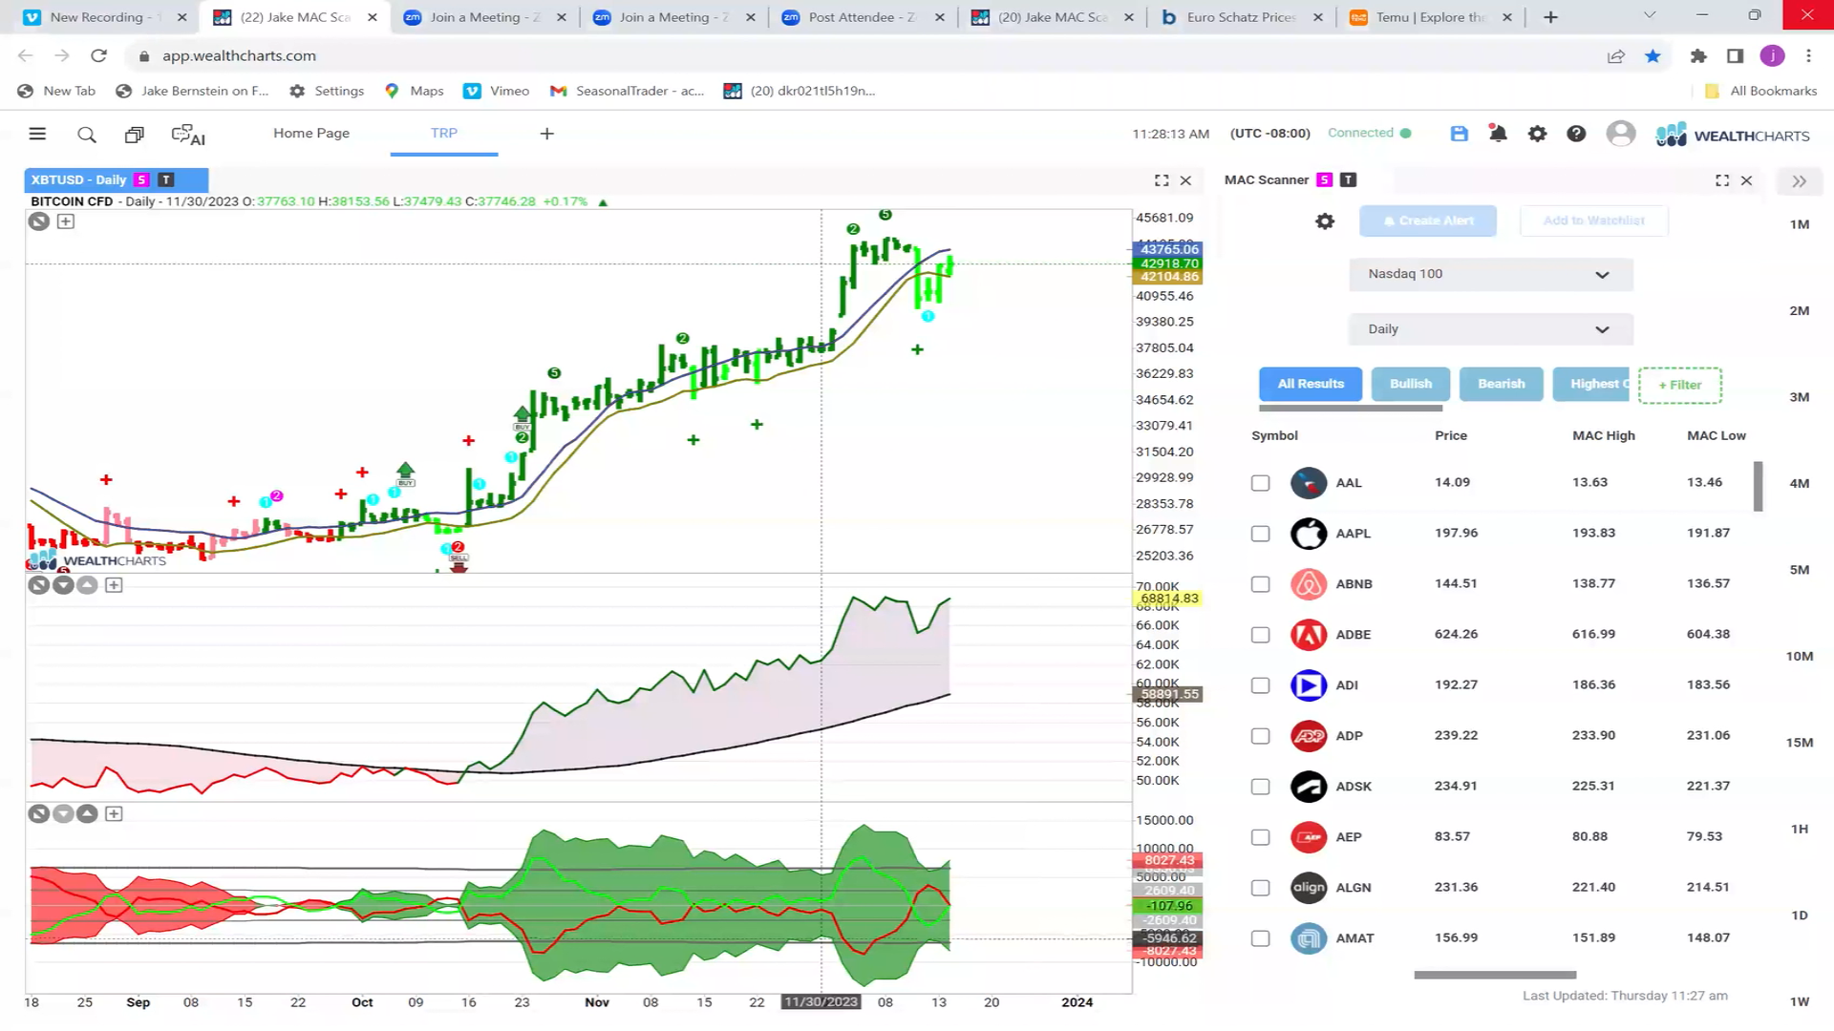The width and height of the screenshot is (1834, 1031).
Task: Tick the AMAT row checkbox
Action: point(1261,938)
